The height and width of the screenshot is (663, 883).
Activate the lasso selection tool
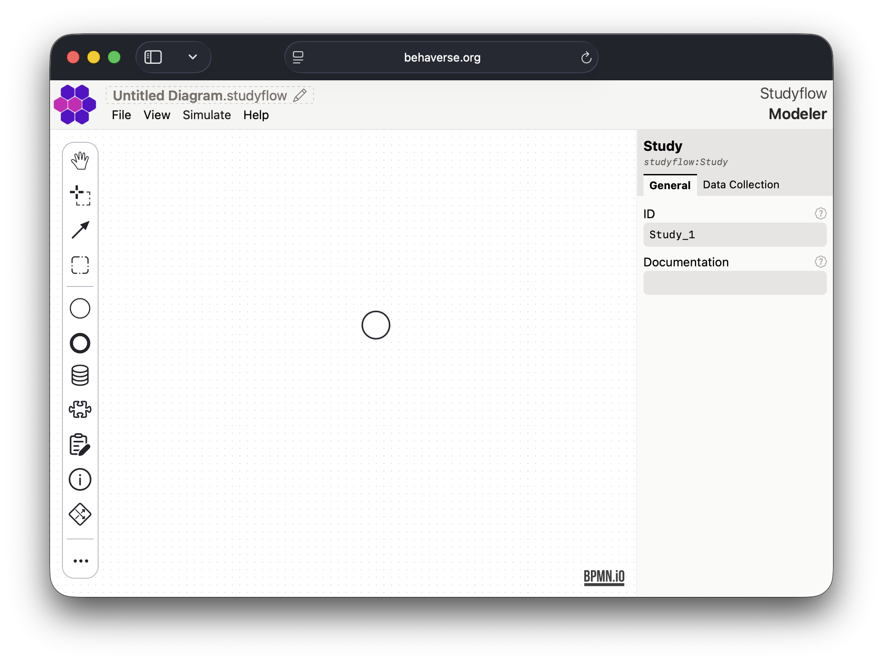[x=80, y=265]
